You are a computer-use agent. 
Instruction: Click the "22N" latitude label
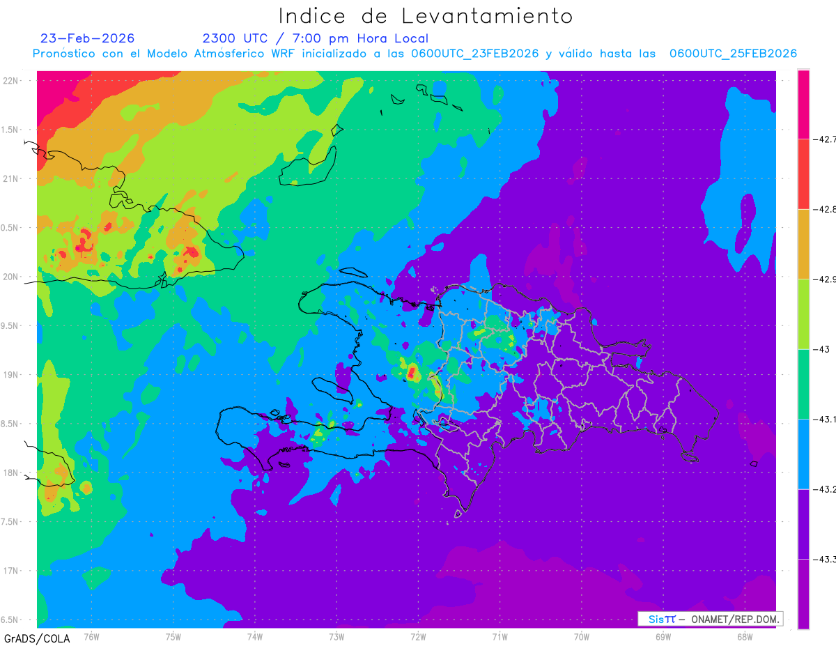[10, 80]
